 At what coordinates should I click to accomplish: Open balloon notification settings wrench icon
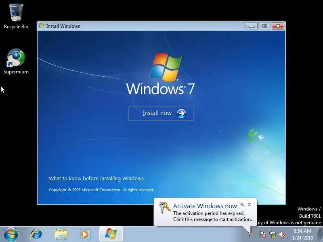tap(242, 204)
